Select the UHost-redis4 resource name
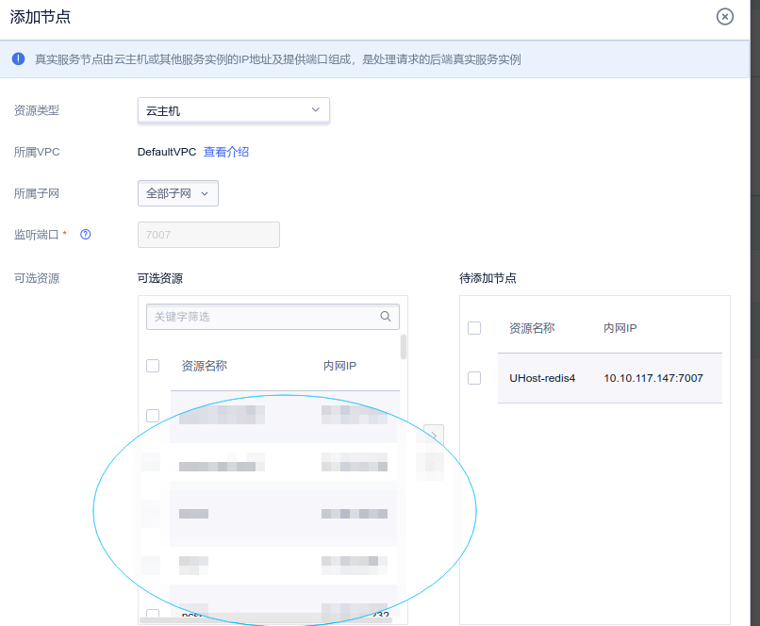This screenshot has width=760, height=626. 542,378
